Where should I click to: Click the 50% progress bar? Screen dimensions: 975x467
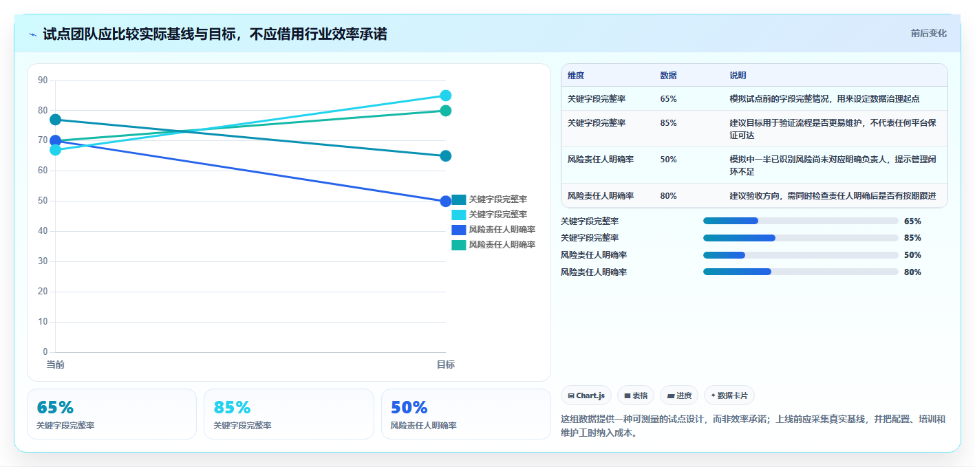[801, 255]
